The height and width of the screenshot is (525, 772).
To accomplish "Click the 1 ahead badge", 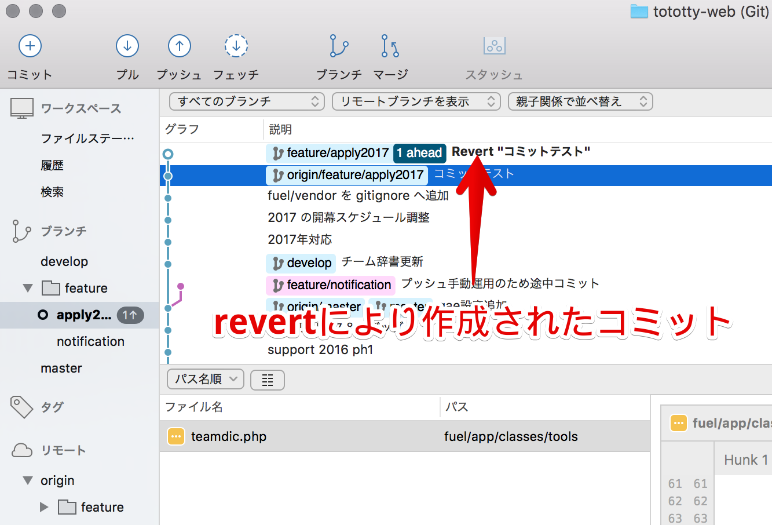I will [420, 153].
